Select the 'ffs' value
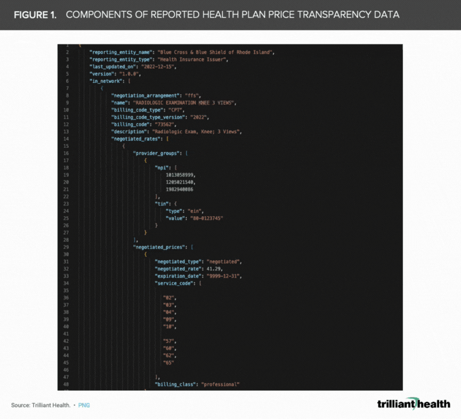This screenshot has height=419, width=461. (191, 96)
